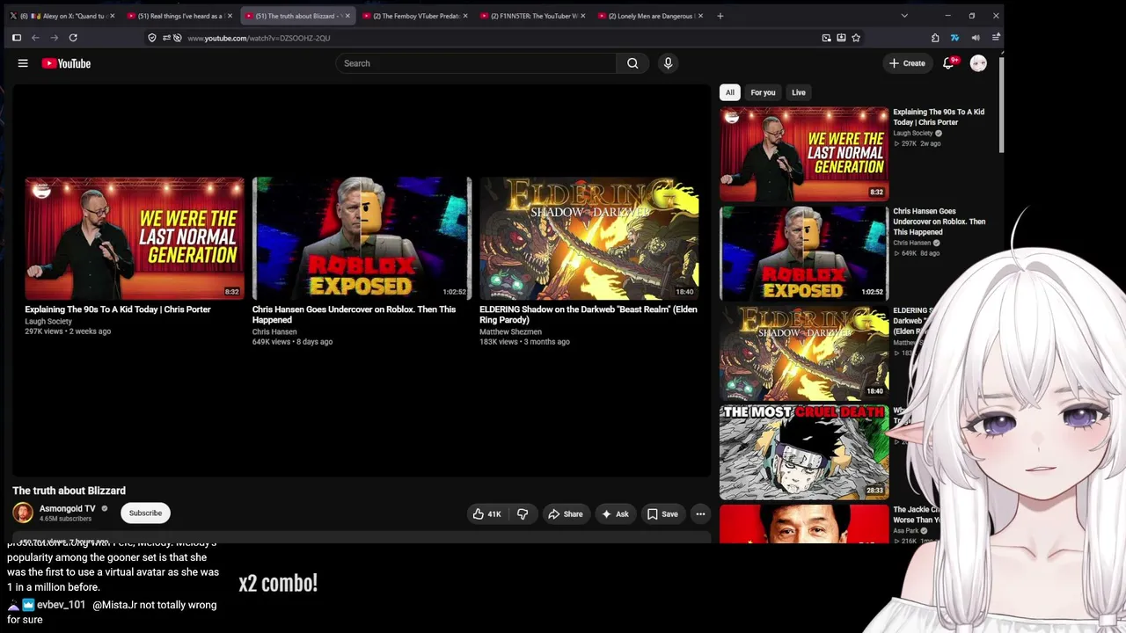Open sidebar thumbnail 'We Were The Last Normal Generation'
Image resolution: width=1126 pixels, height=633 pixels.
point(804,154)
